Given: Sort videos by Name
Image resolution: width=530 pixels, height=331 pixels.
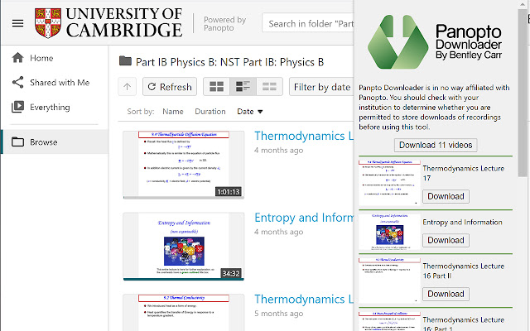Looking at the screenshot, I should [173, 112].
